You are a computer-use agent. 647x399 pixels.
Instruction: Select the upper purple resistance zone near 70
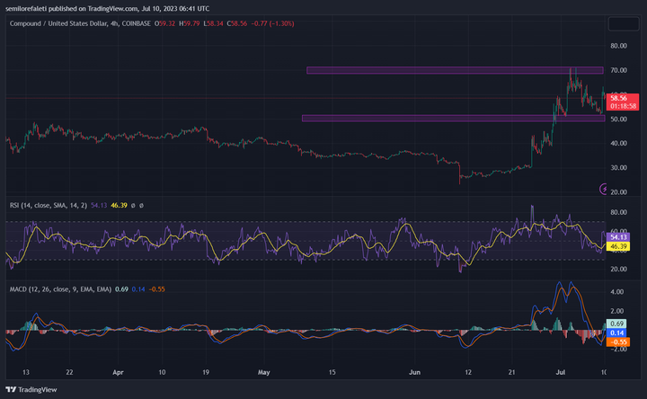pyautogui.click(x=455, y=71)
